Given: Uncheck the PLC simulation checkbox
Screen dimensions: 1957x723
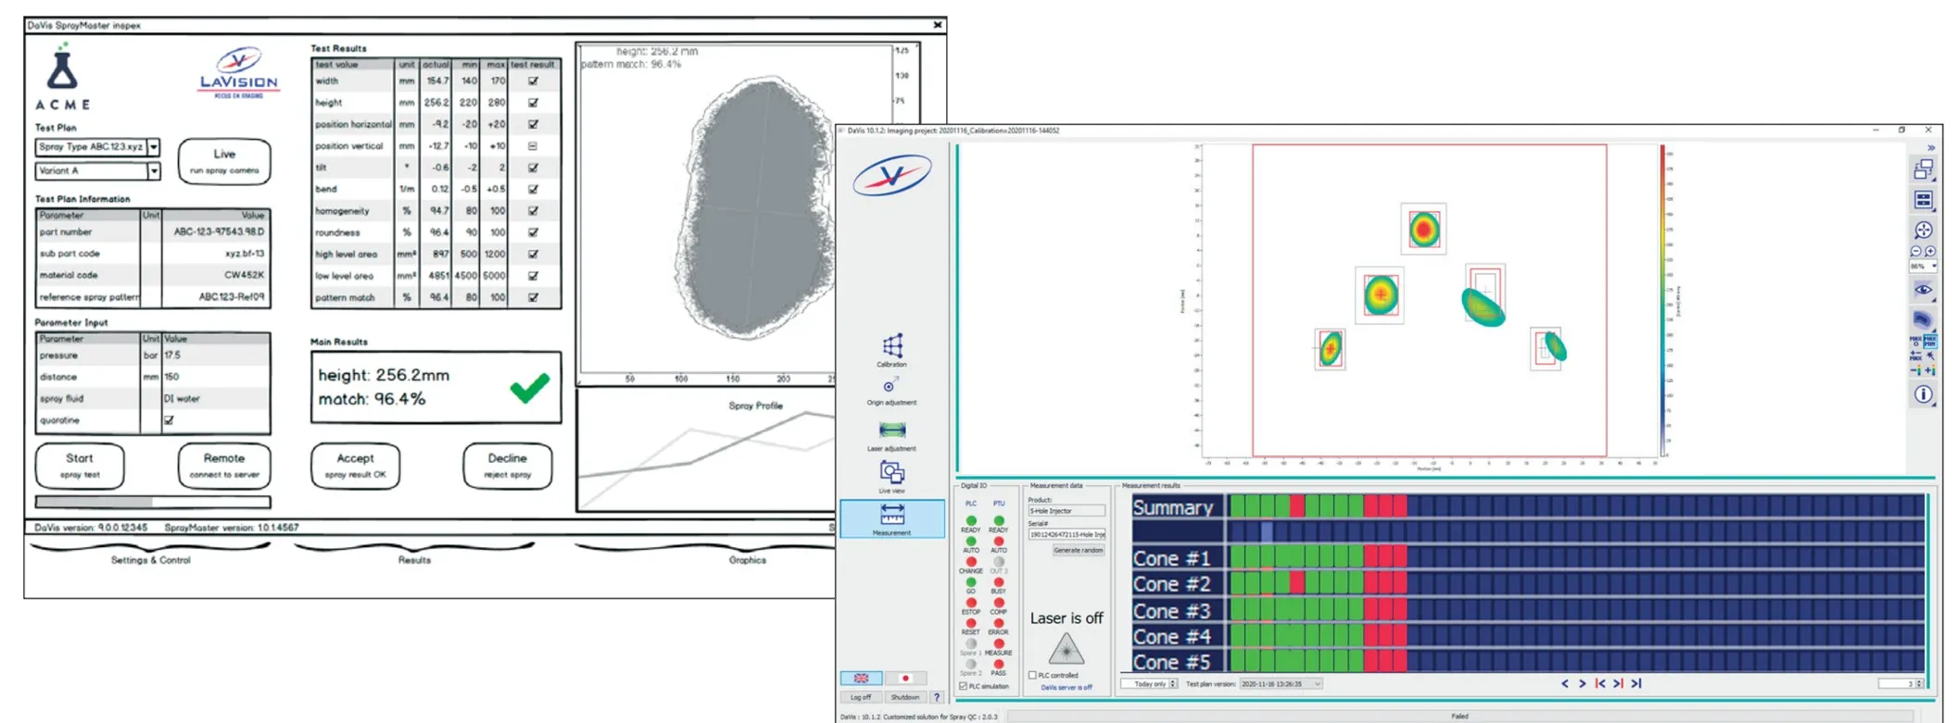Looking at the screenshot, I should click(x=964, y=687).
